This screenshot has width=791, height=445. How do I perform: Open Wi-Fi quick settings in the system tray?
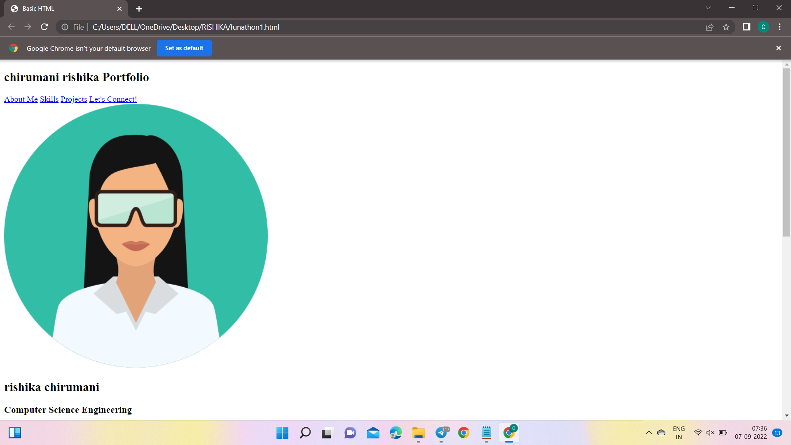[698, 433]
